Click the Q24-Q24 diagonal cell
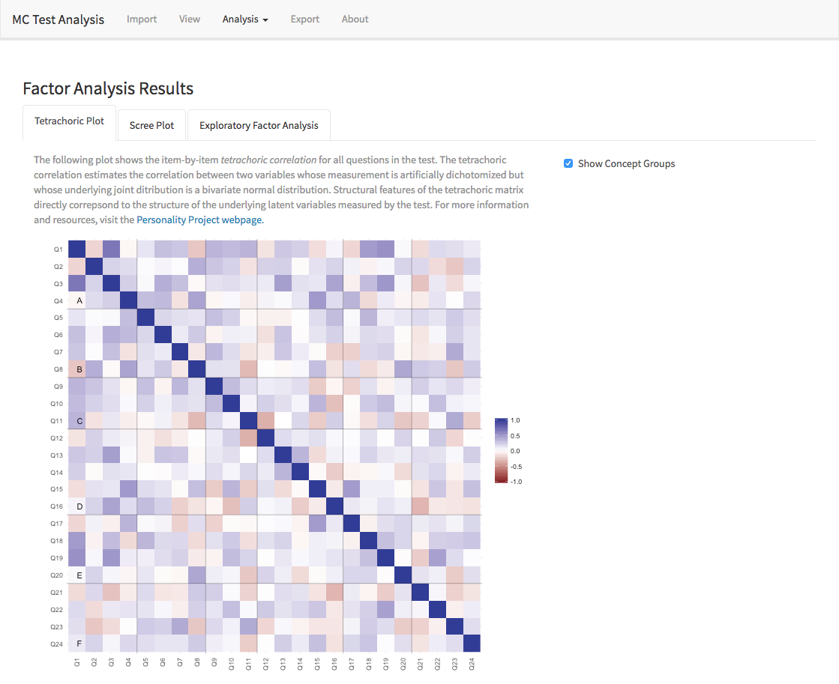The height and width of the screenshot is (684, 839). (472, 644)
